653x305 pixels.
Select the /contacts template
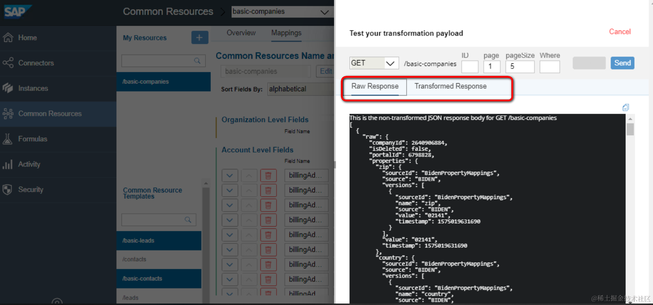click(159, 259)
